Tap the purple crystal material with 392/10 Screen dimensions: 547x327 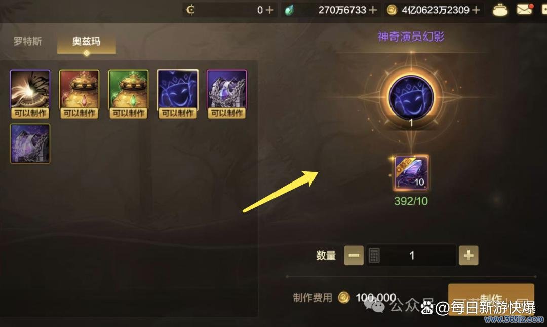[411, 173]
